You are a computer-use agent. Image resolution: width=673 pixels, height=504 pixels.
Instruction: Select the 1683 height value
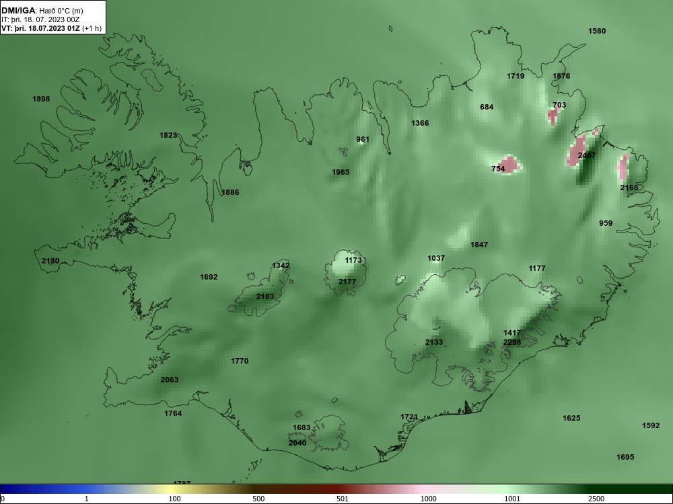click(x=302, y=427)
